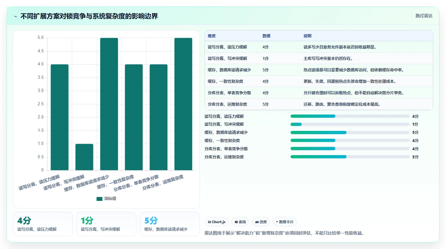Click the chart bar for 分库分表，运维复杂度

tap(183, 104)
